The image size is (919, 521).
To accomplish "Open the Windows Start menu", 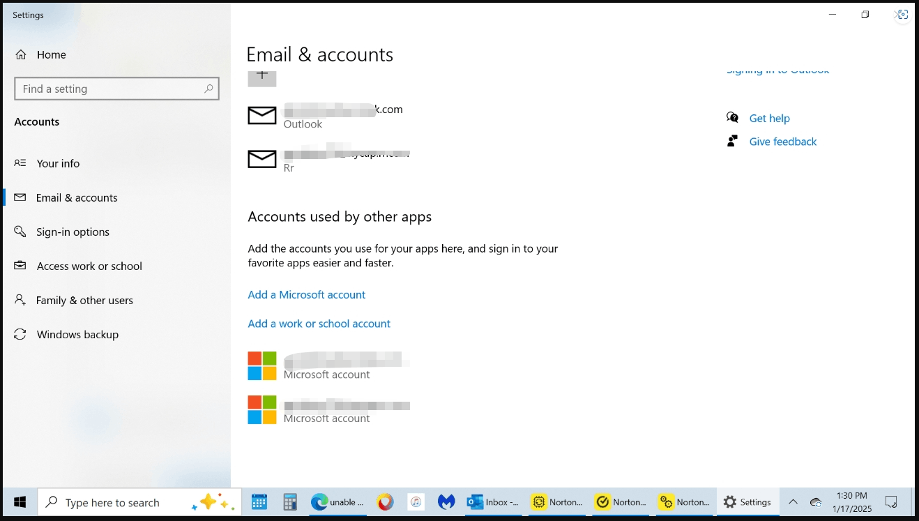I will [x=20, y=502].
